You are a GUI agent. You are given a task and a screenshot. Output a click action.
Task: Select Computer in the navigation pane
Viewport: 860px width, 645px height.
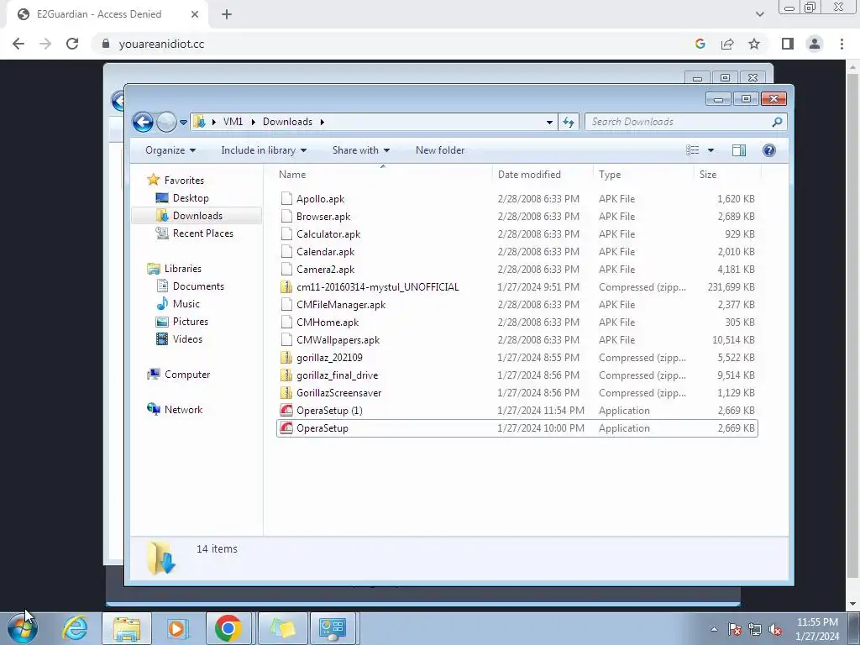(187, 375)
